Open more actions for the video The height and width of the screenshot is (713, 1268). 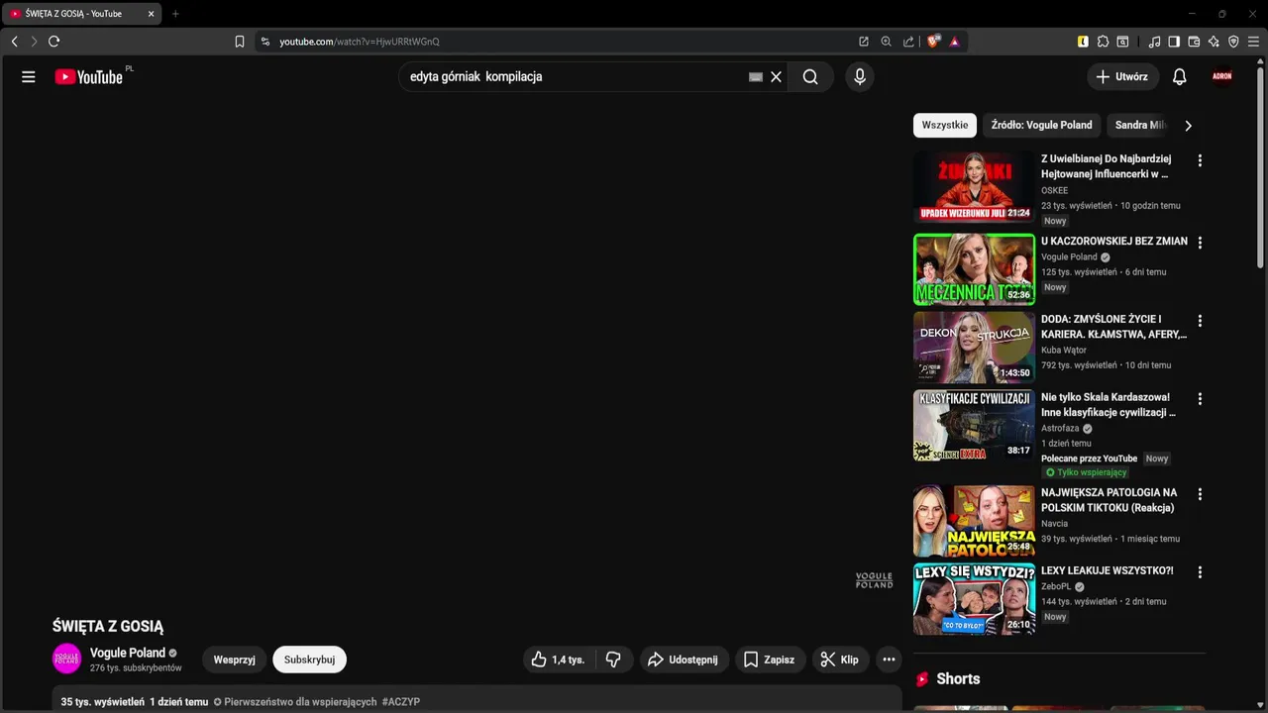889,660
